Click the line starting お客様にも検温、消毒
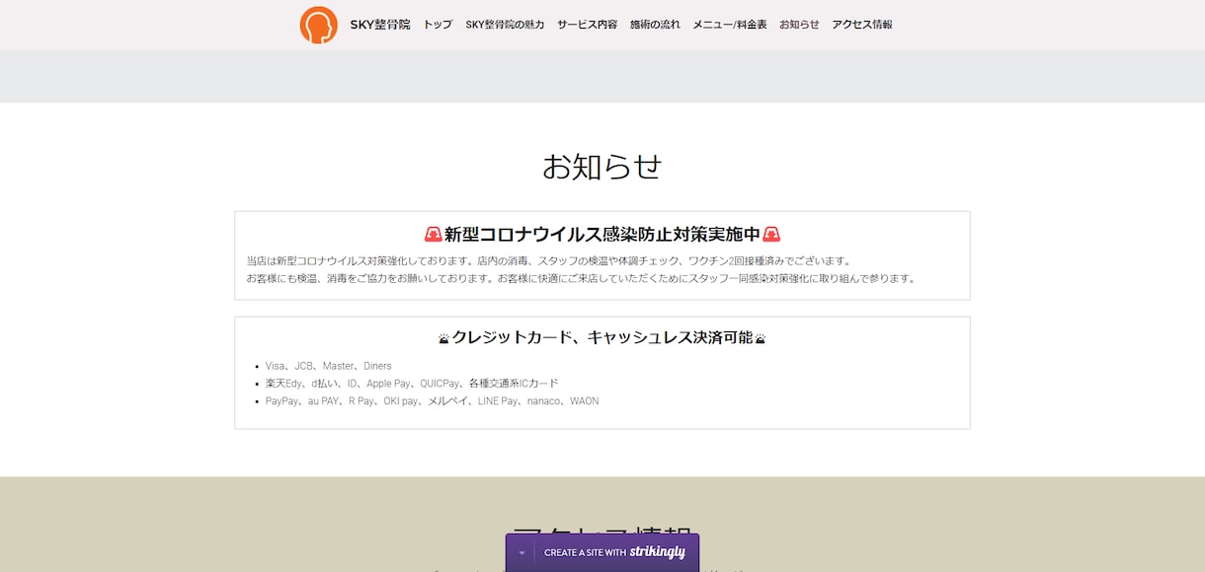Image resolution: width=1205 pixels, height=572 pixels. 581,279
